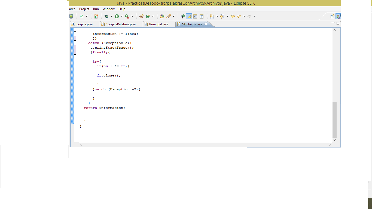Open the New Java Class dropdown arrow
The height and width of the screenshot is (209, 372).
153,16
